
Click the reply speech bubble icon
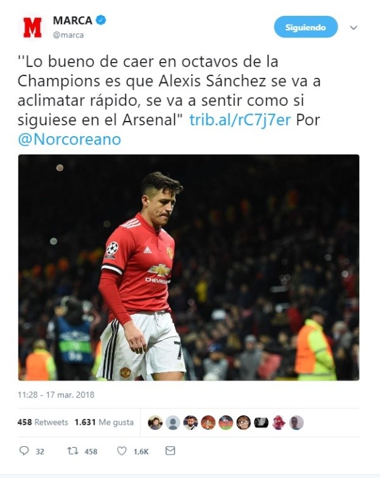coord(24,451)
